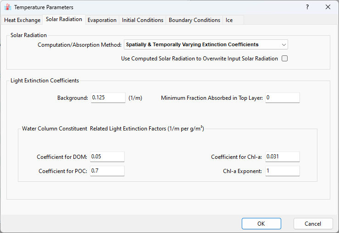Open the Evaporation tab
This screenshot has height=233, width=339.
[x=102, y=20]
